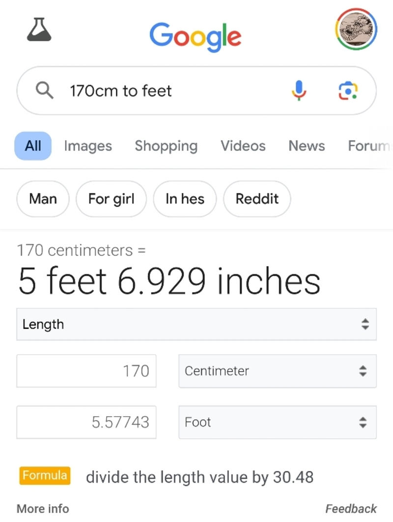393x522 pixels.
Task: Switch to the Images tab
Action: pyautogui.click(x=87, y=146)
